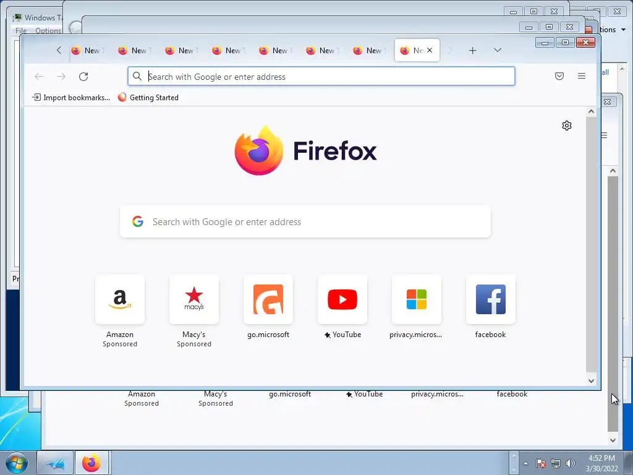The height and width of the screenshot is (475, 633).
Task: Restore down the front Firefox window
Action: click(x=565, y=43)
